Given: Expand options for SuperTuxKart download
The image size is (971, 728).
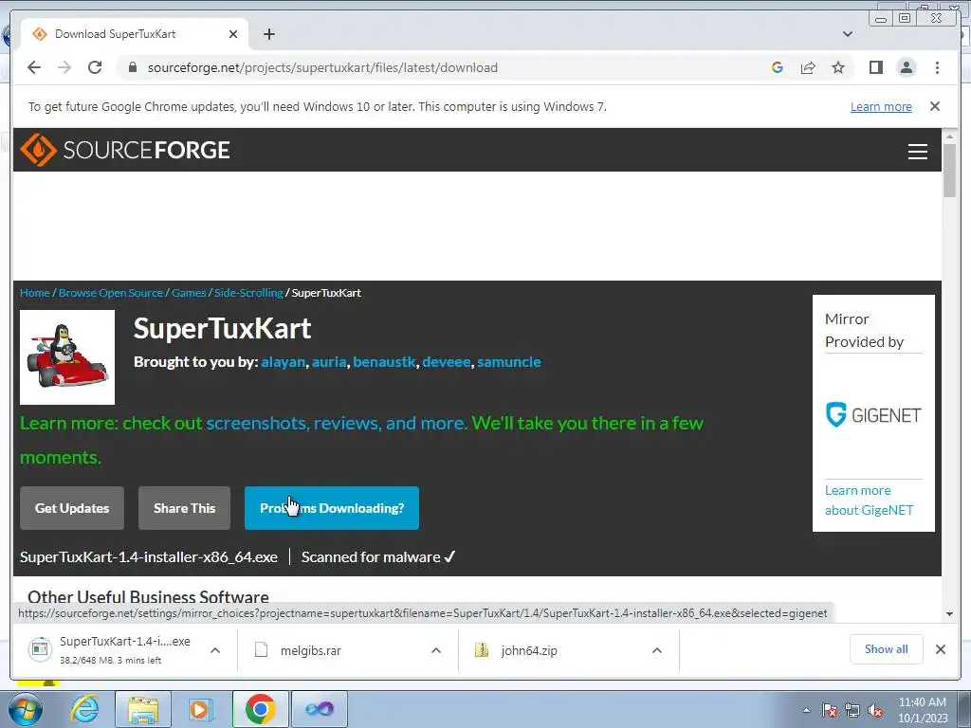Looking at the screenshot, I should tap(215, 650).
